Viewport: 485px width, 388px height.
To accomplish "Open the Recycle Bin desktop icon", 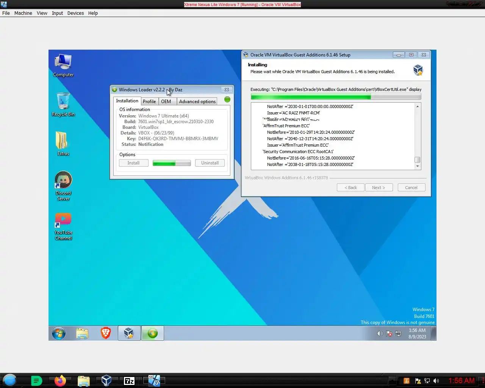I will coord(63,105).
